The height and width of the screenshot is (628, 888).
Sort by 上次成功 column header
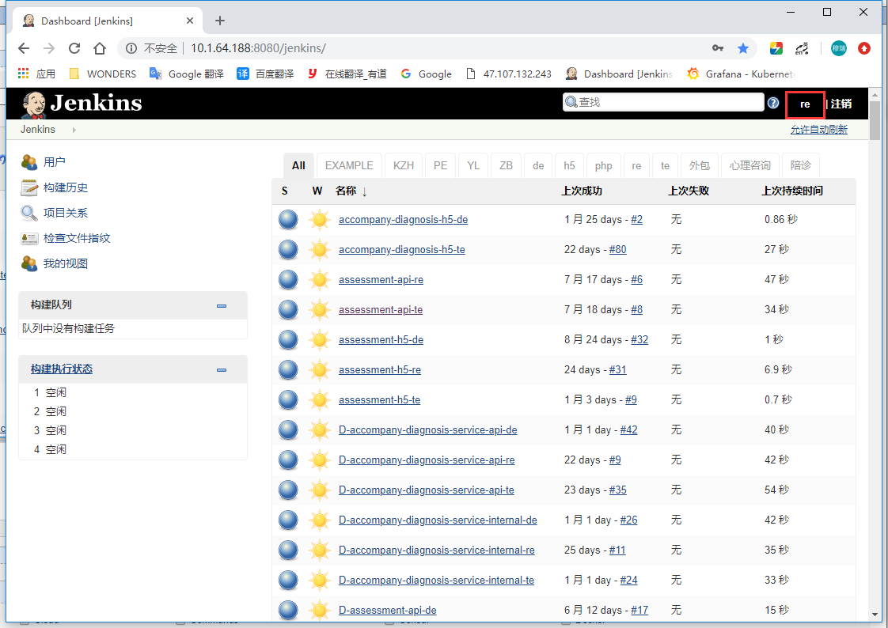pyautogui.click(x=582, y=191)
